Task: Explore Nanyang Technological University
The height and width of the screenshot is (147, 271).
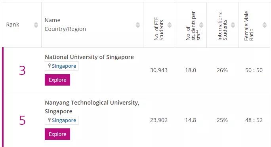Action: 57,134
